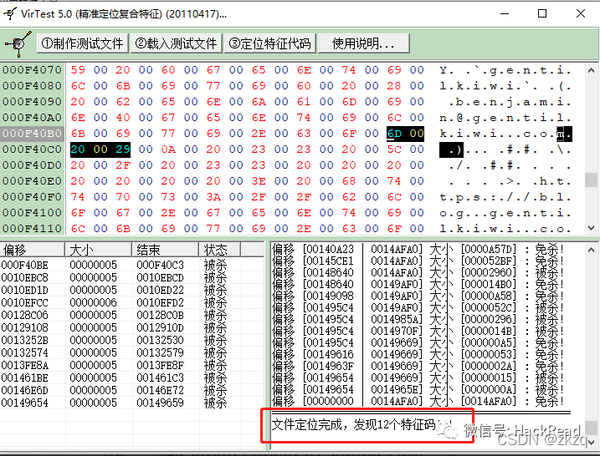
Task: Click hex address 000F40A0
Action: click(x=32, y=117)
